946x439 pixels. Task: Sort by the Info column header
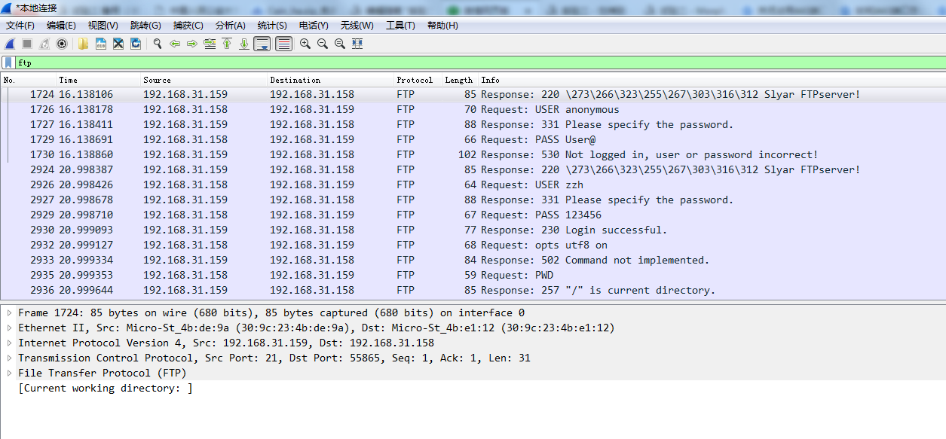712,80
